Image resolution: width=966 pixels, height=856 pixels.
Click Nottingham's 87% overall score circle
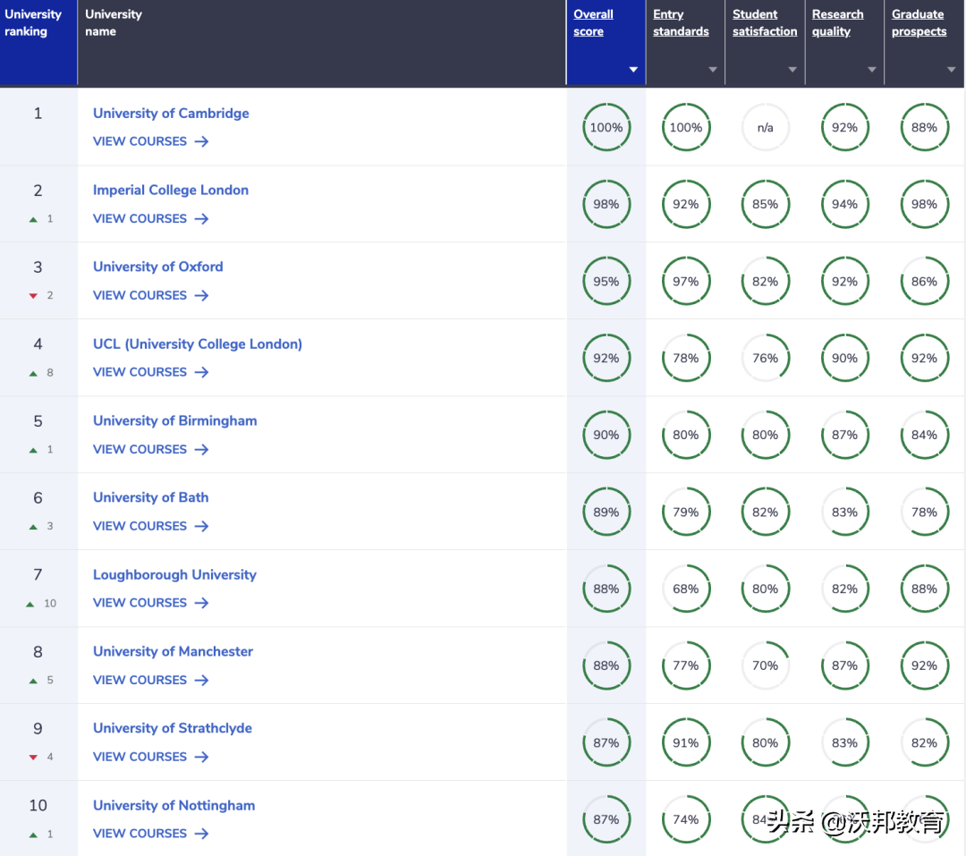click(x=606, y=819)
